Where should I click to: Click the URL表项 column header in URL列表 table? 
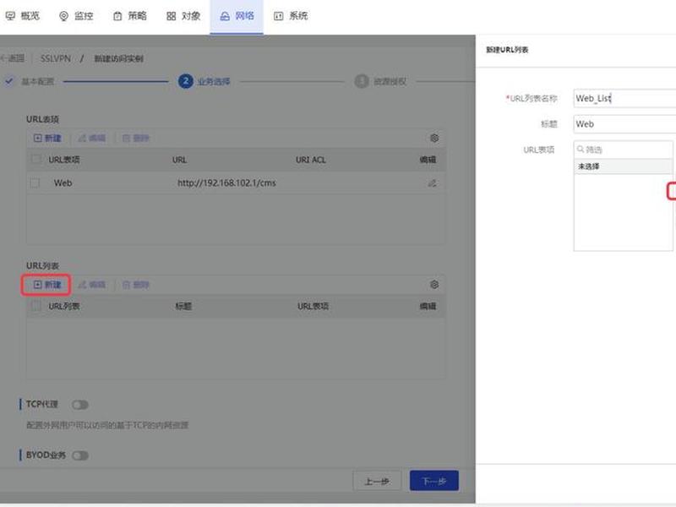point(313,306)
